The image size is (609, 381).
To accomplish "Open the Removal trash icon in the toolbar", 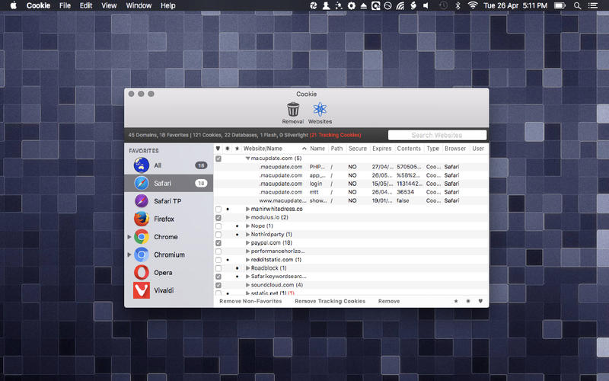I will tap(293, 109).
